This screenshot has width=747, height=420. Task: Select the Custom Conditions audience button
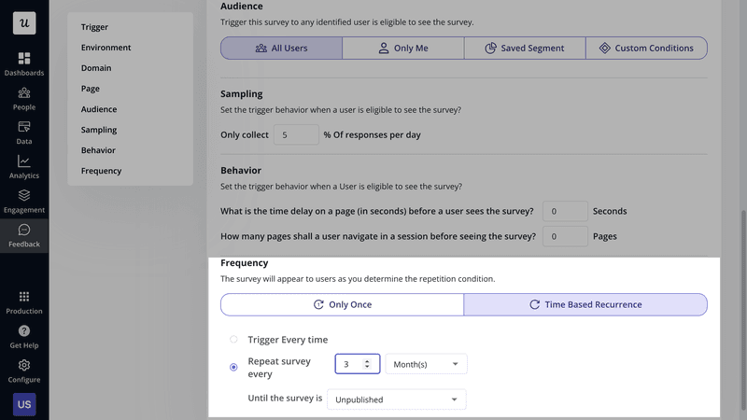click(x=646, y=48)
